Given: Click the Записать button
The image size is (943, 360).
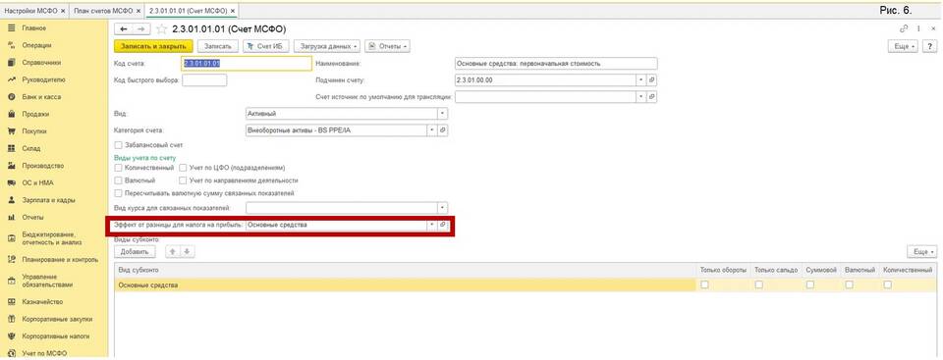Looking at the screenshot, I should coord(218,46).
